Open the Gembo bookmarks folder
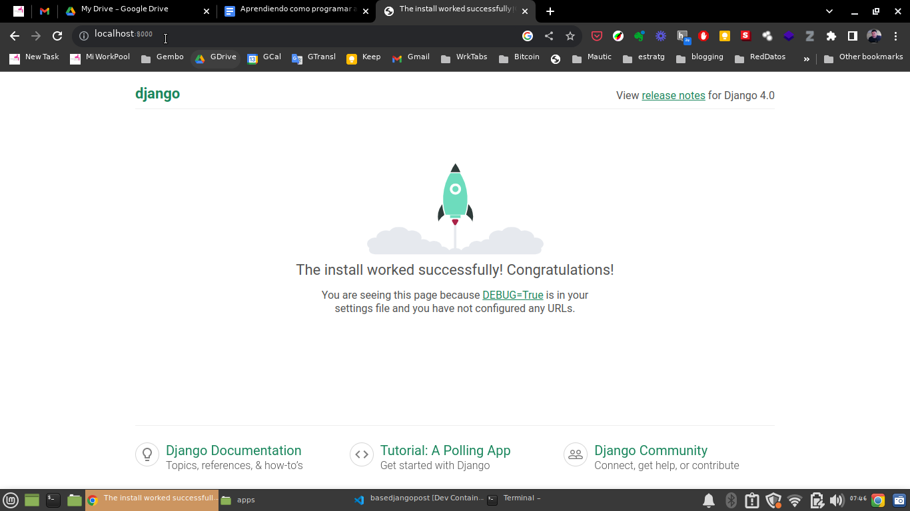 [x=163, y=58]
